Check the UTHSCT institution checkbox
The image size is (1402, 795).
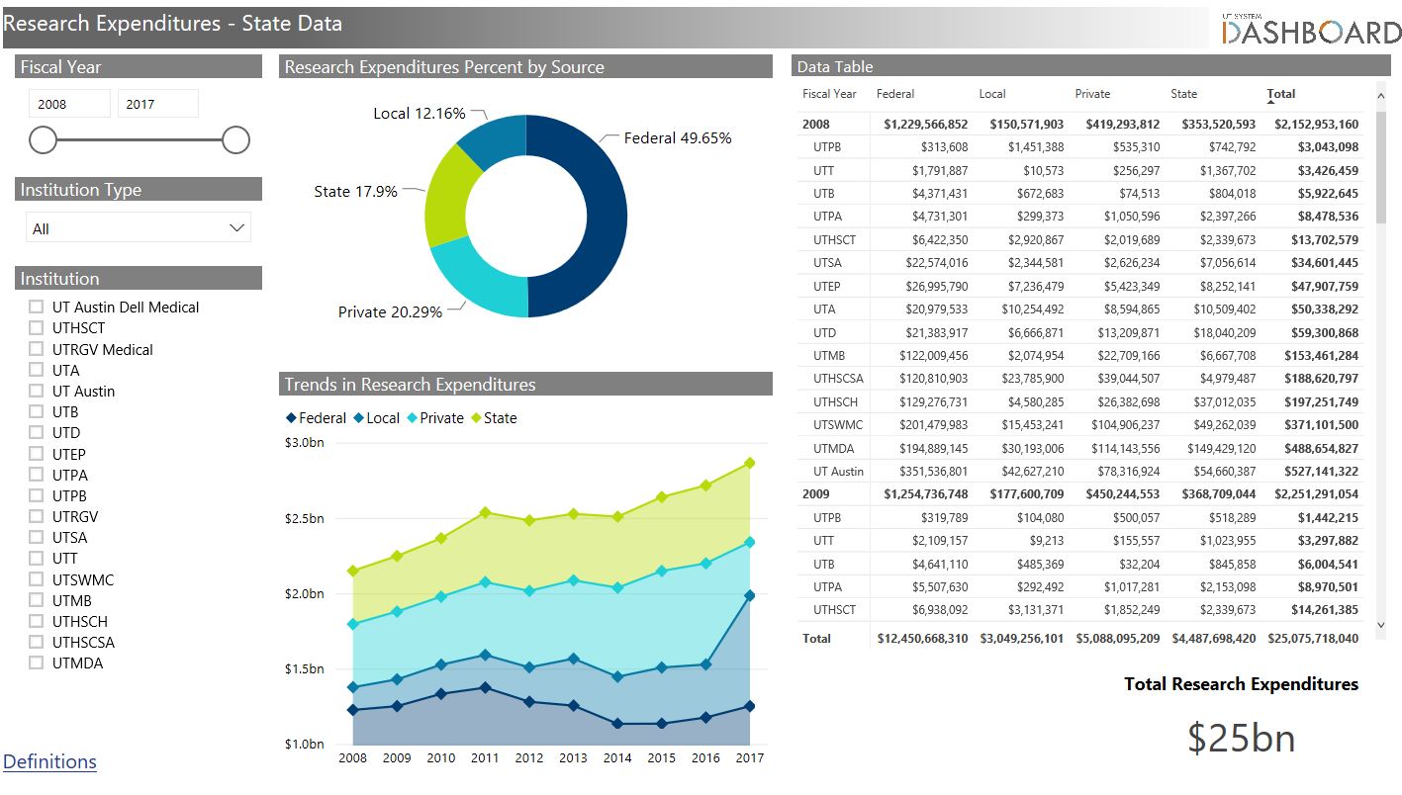[x=36, y=327]
